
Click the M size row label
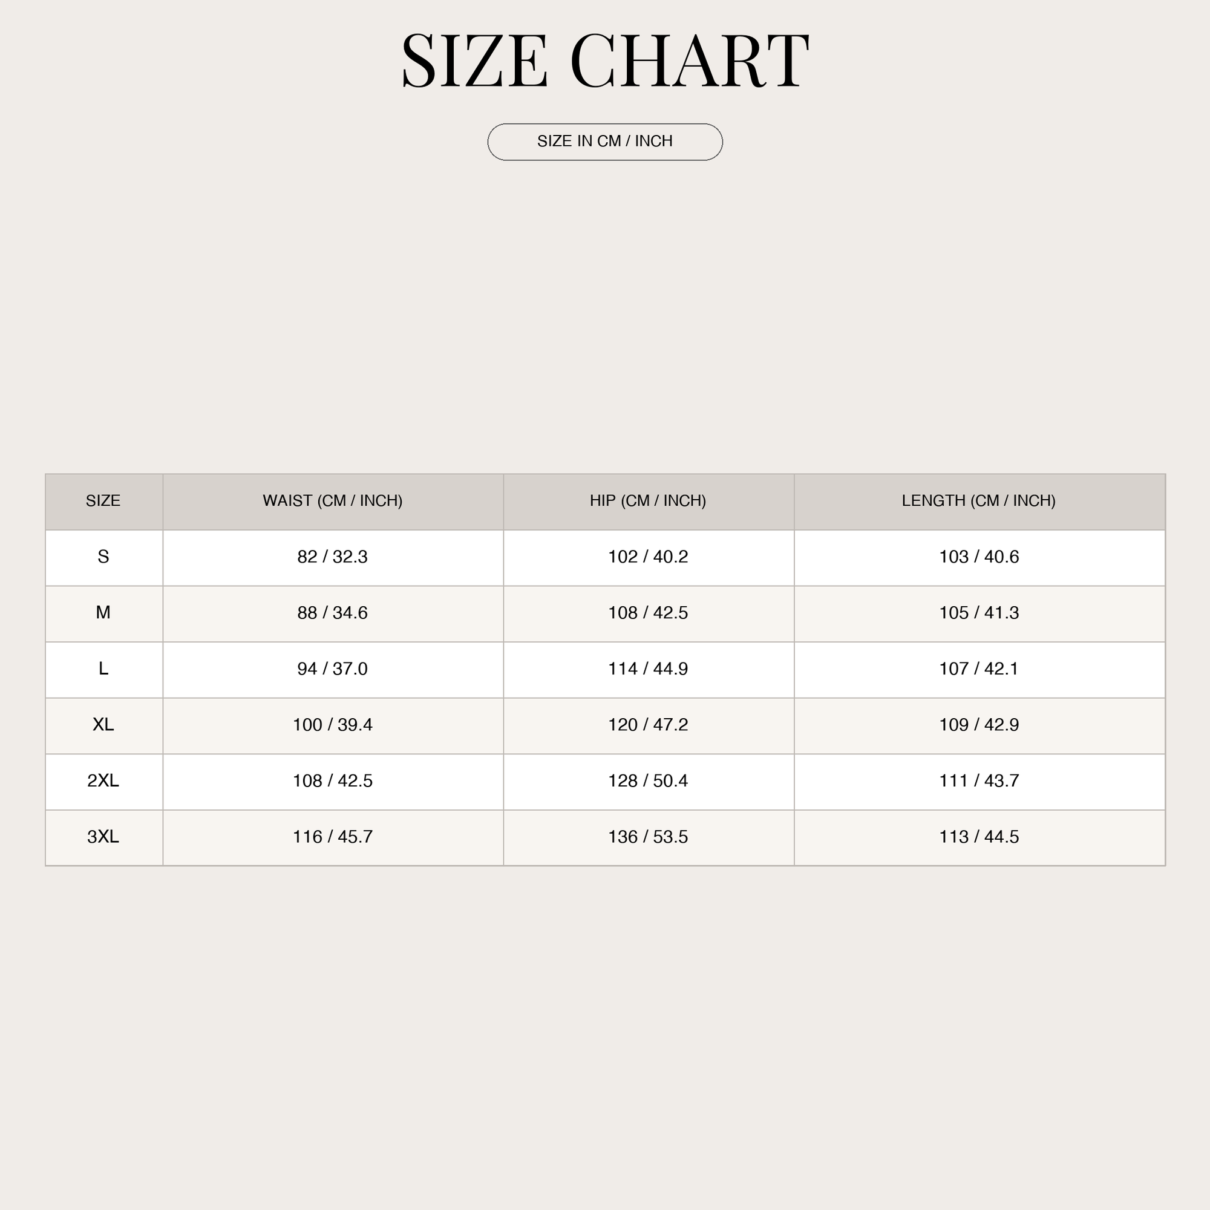point(103,612)
